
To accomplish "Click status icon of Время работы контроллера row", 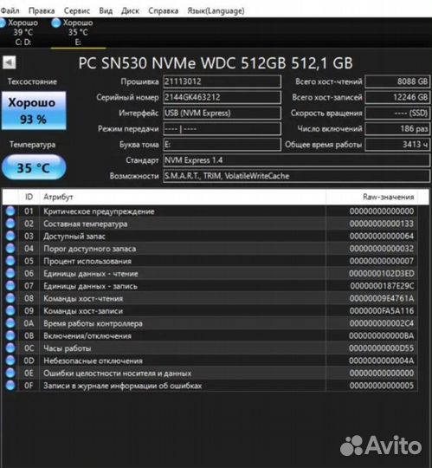I will pyautogui.click(x=10, y=323).
